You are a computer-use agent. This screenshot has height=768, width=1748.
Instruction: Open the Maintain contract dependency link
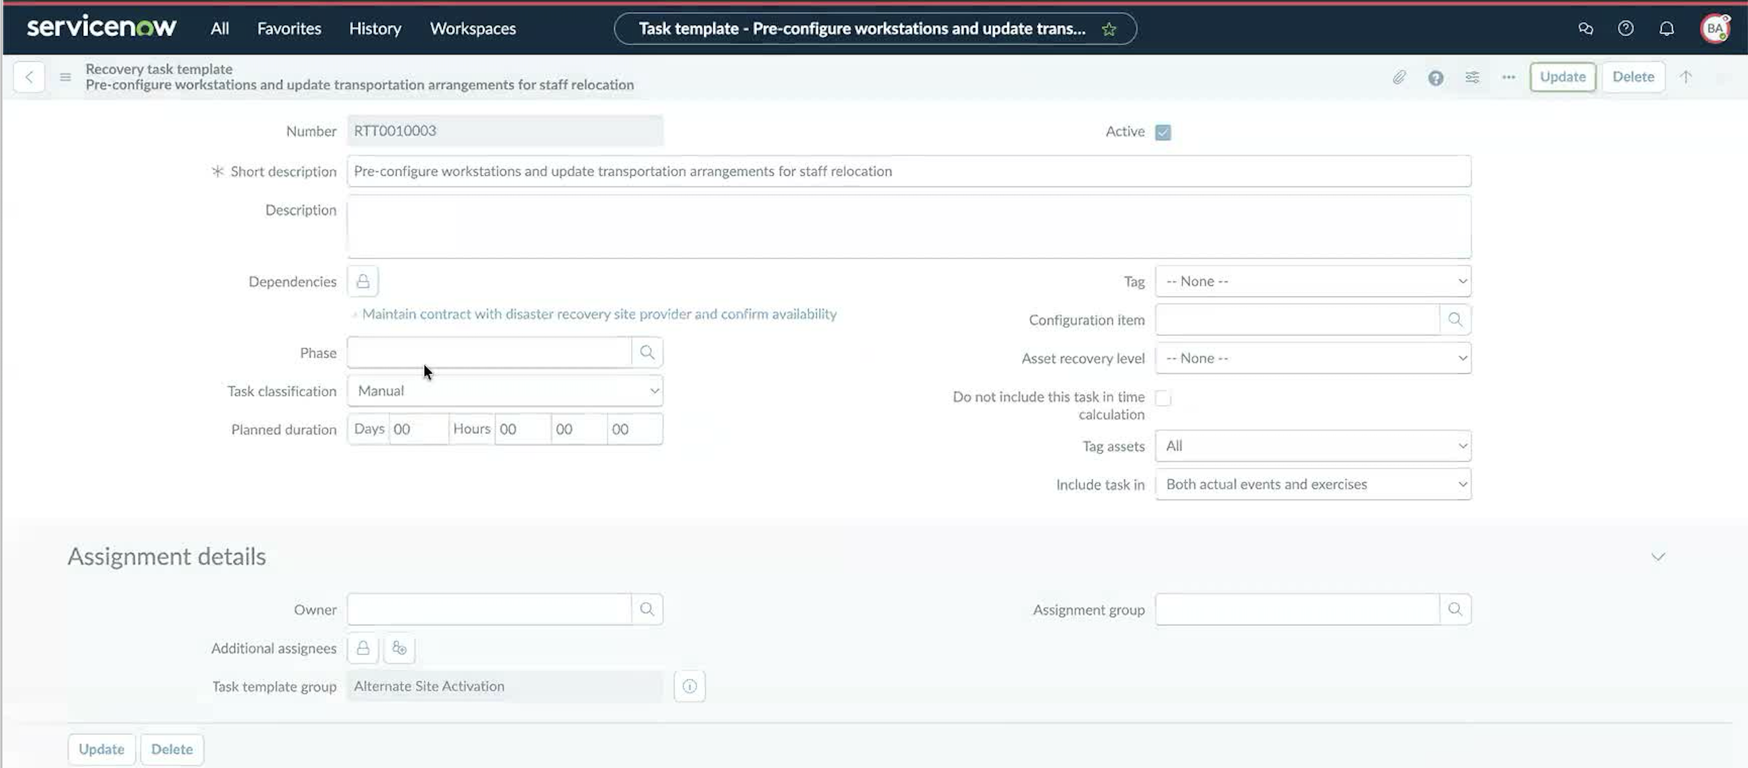599,314
